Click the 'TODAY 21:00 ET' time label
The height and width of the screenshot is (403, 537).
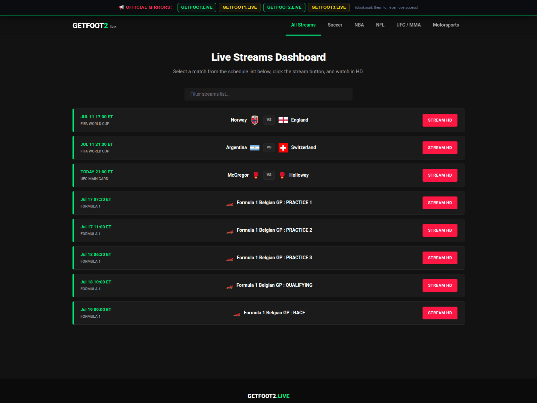[x=97, y=172]
